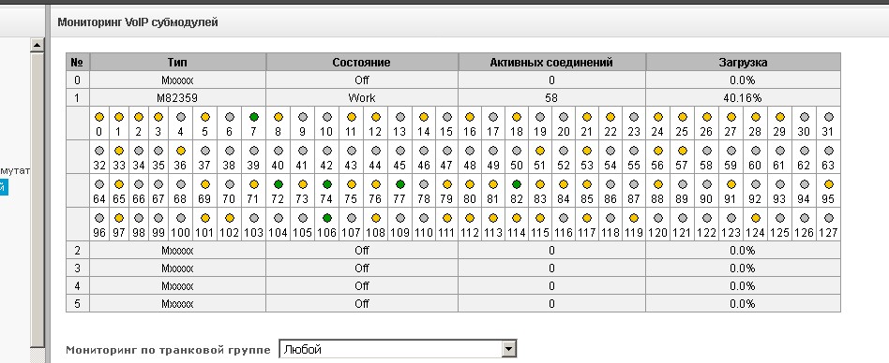The width and height of the screenshot is (889, 363).
Task: Click the green status indicator for channel 7
Action: [254, 117]
